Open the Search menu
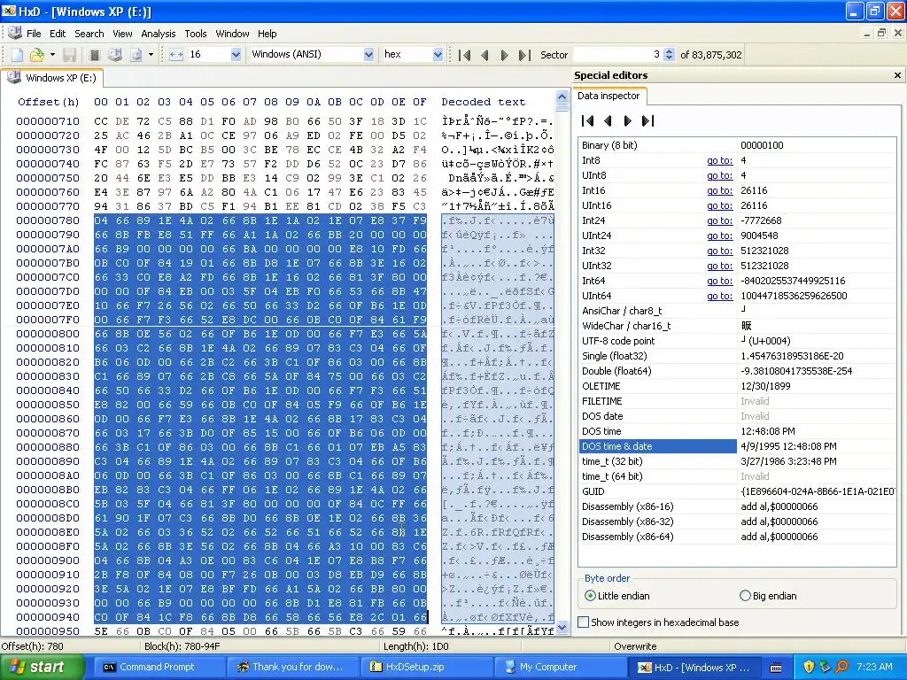The width and height of the screenshot is (907, 680). point(89,34)
